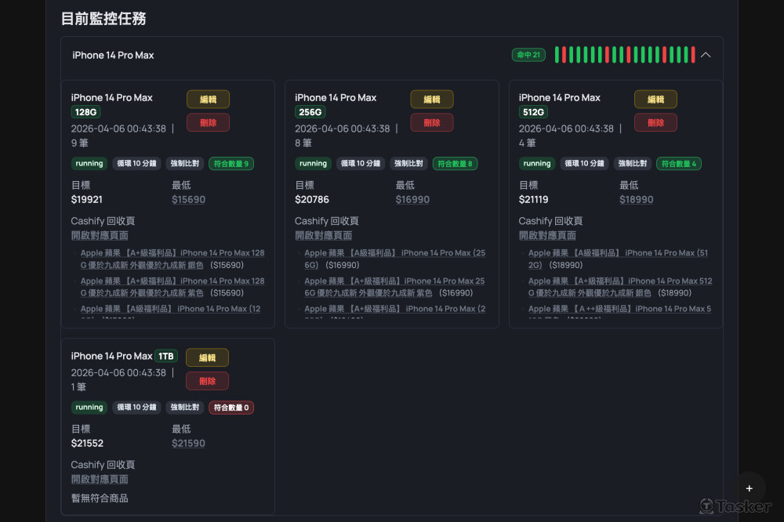Image resolution: width=784 pixels, height=522 pixels.
Task: Click the 符合數量 9 badge in 128G card
Action: tap(231, 164)
